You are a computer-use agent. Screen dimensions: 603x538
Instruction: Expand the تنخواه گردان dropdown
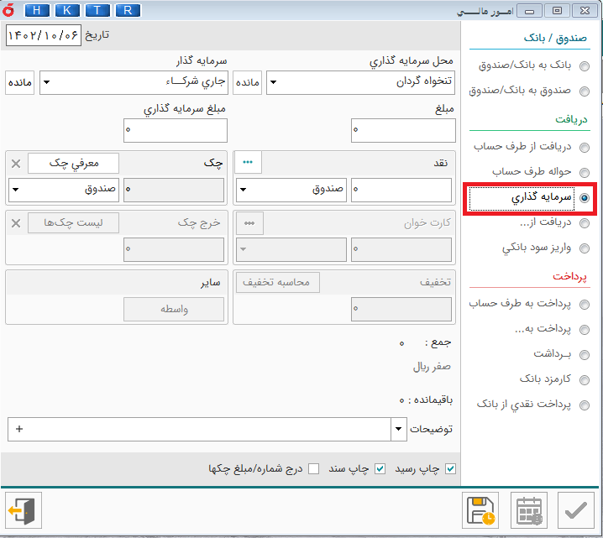273,82
